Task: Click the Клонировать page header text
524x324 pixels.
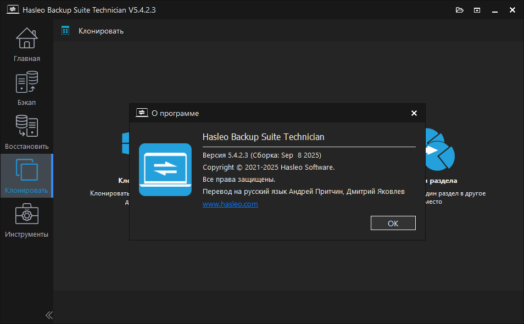Action: tap(101, 31)
